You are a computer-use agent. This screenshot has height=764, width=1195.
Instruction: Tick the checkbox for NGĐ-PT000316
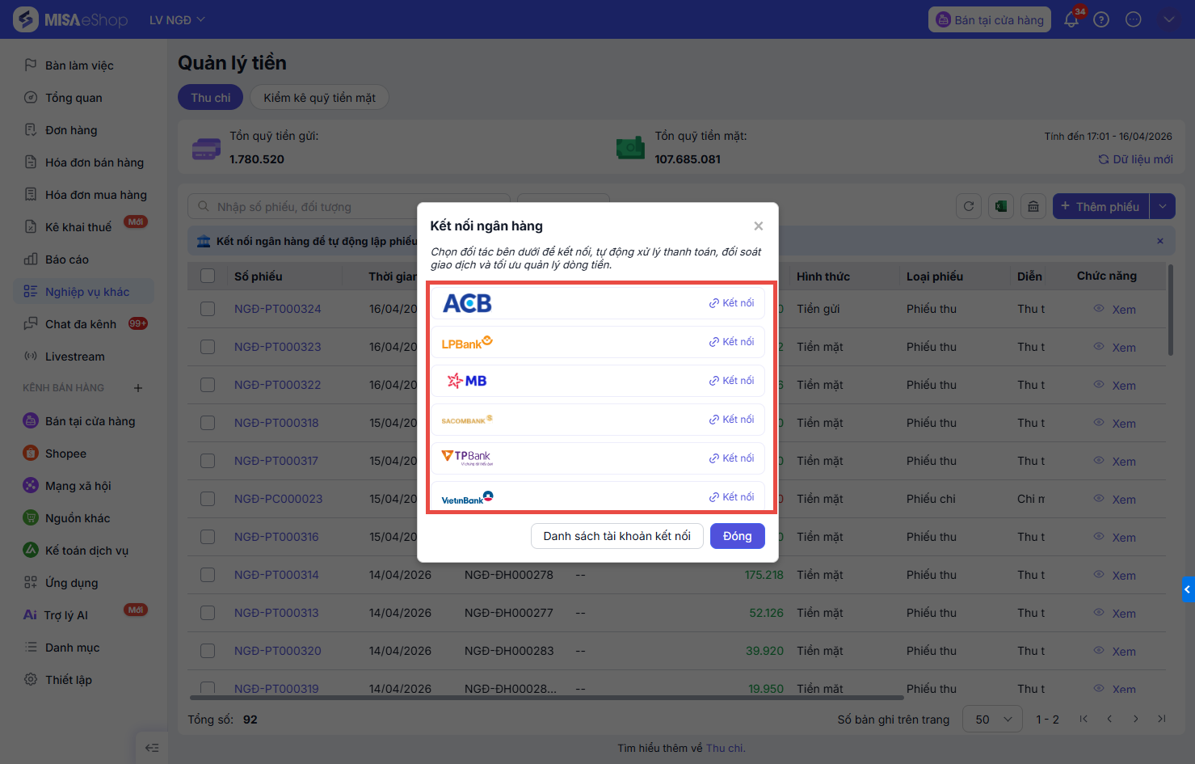208,537
